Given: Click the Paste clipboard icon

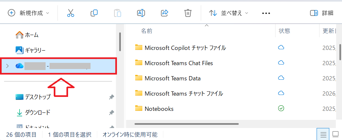Looking at the screenshot, I should click(x=117, y=13).
